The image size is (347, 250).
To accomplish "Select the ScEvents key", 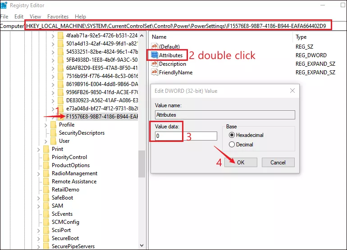I will (x=62, y=214).
